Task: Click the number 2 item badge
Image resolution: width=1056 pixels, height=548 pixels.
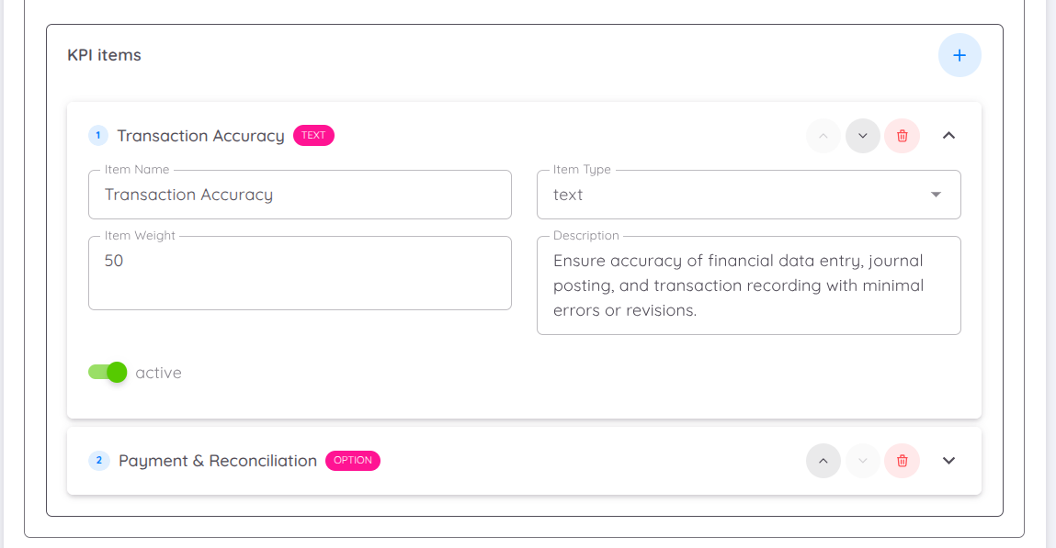Action: tap(99, 461)
